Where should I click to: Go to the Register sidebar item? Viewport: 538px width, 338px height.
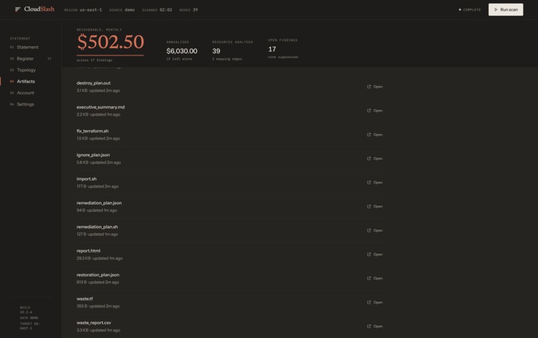(25, 59)
